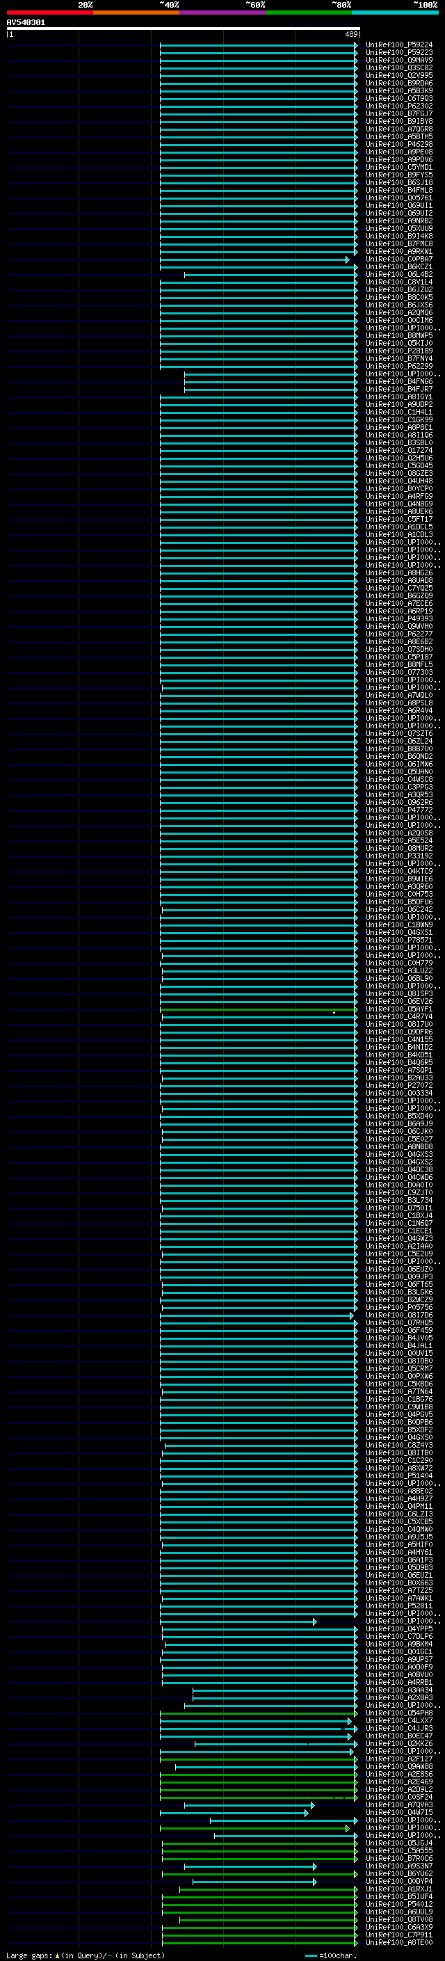Click arrowhead ending the C0PBA7 alignment bar
Viewport: 445px width, 1961px height.
coord(348,259)
